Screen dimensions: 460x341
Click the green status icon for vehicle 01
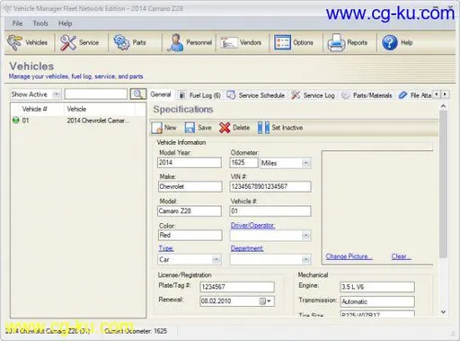(x=15, y=121)
